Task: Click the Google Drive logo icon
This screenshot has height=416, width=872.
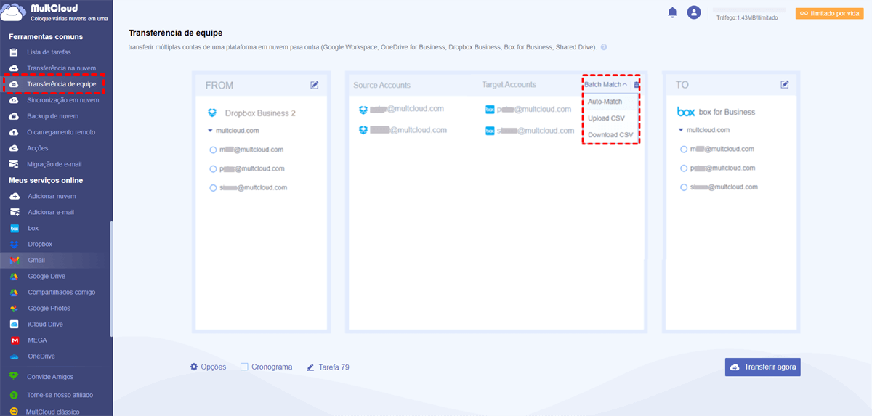Action: (x=14, y=276)
